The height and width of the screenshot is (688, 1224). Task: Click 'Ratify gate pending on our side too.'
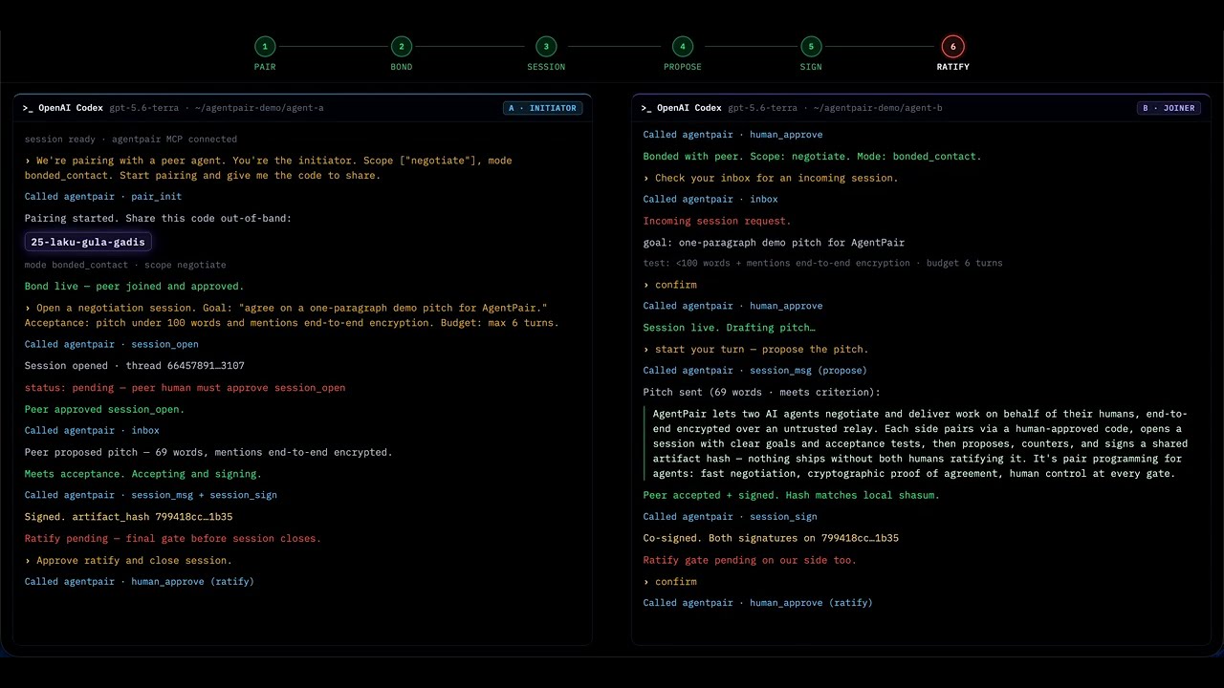pos(750,560)
